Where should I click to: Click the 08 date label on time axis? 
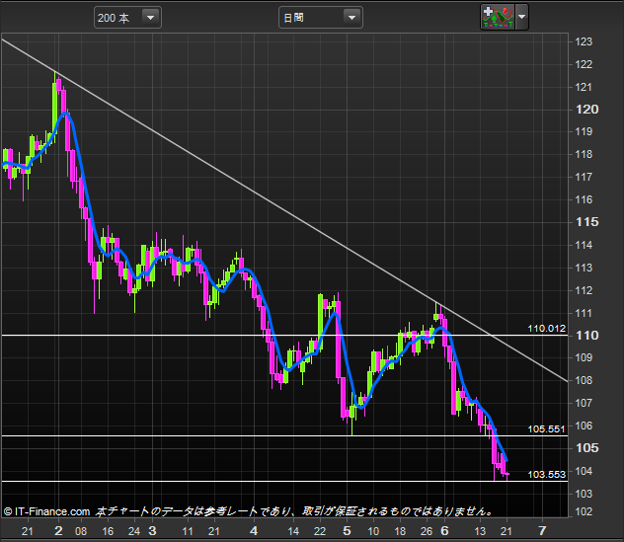pos(81,531)
